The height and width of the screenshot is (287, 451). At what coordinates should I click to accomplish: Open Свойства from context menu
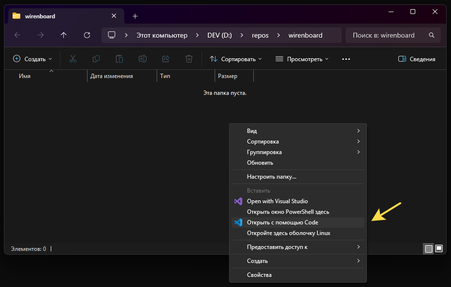[298, 274]
